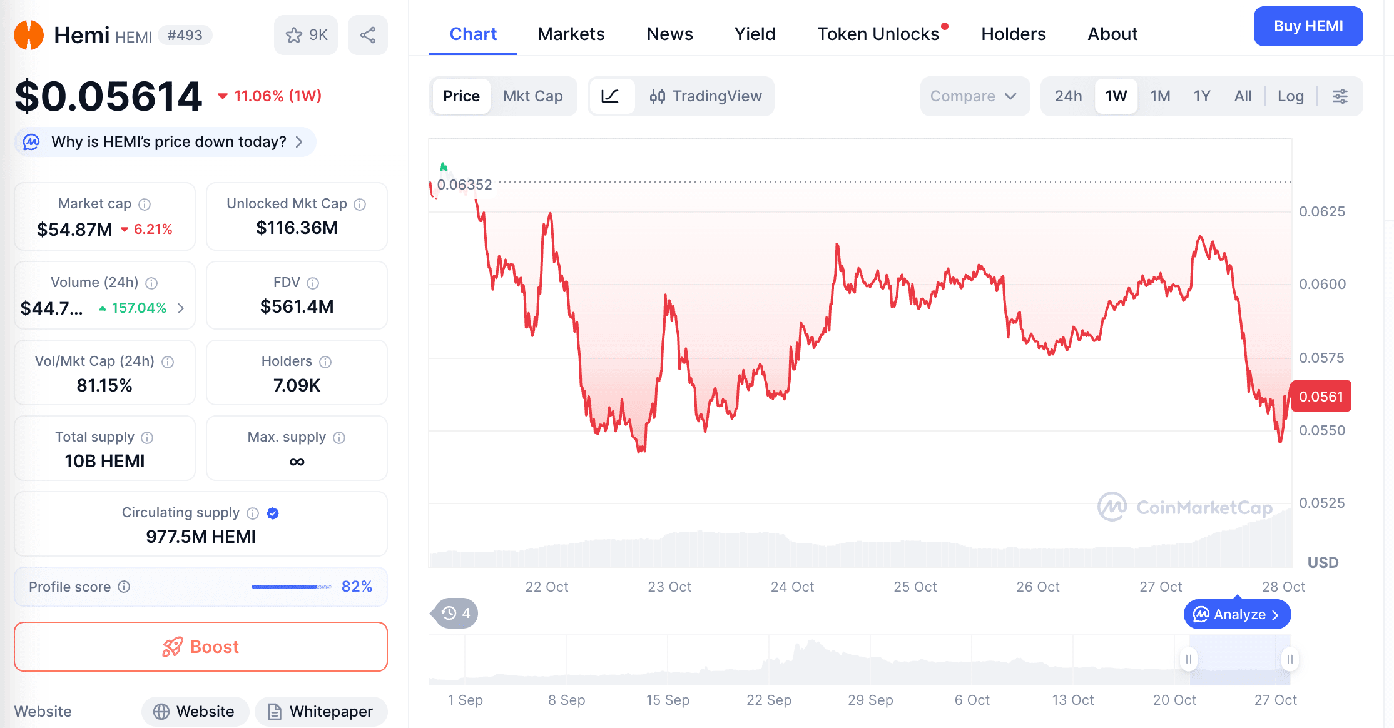Click the Market cap info icon

tap(145, 205)
